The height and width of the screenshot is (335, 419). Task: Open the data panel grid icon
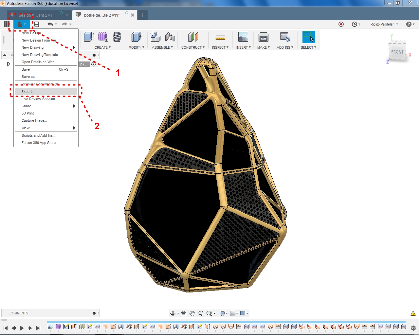pos(6,24)
